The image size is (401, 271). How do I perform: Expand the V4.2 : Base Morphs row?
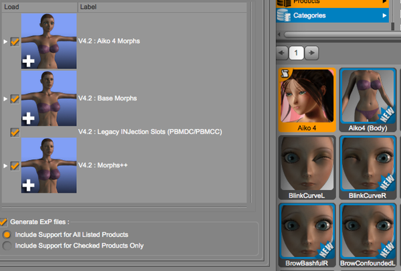[5, 99]
